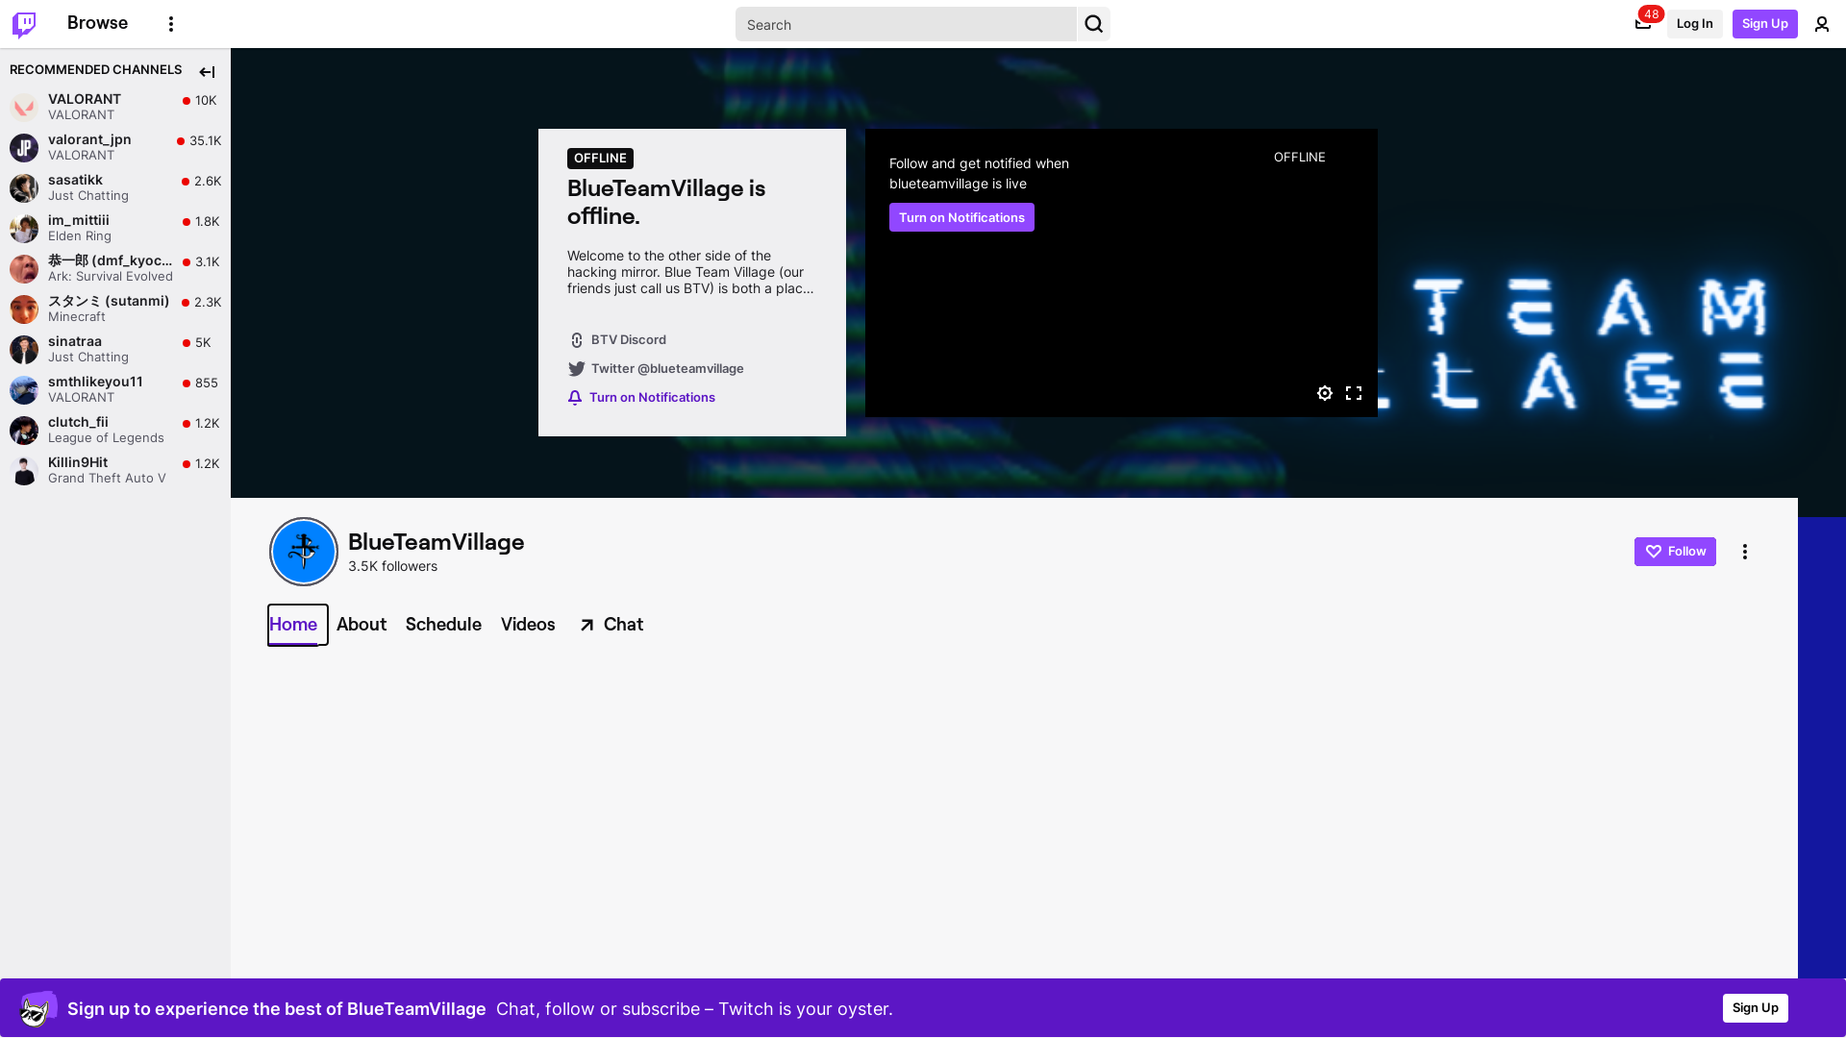Screen dimensions: 1846x1038
Task: Open channel options menu next to Follow
Action: tap(1745, 551)
